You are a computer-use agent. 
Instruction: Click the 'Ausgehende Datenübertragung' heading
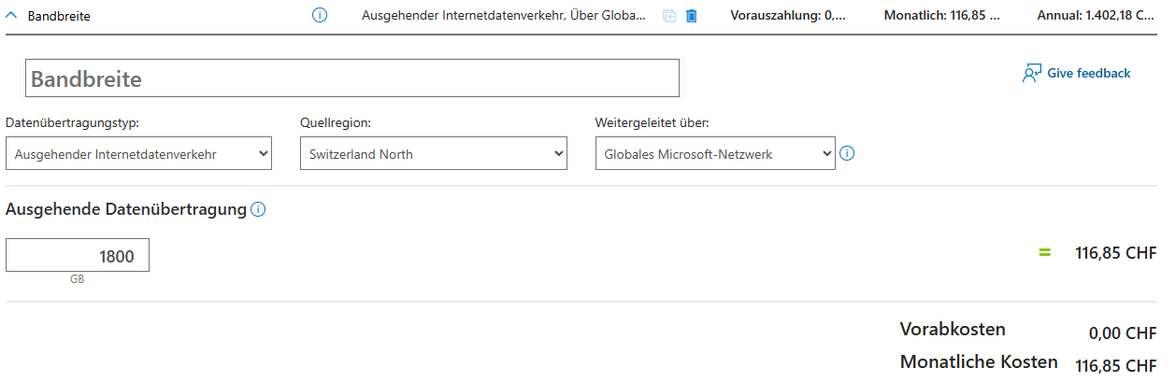tap(126, 209)
